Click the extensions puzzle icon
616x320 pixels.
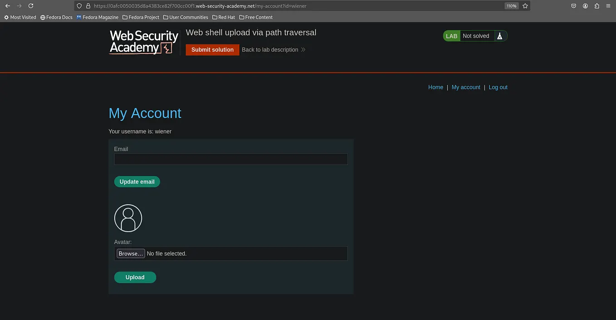click(596, 6)
